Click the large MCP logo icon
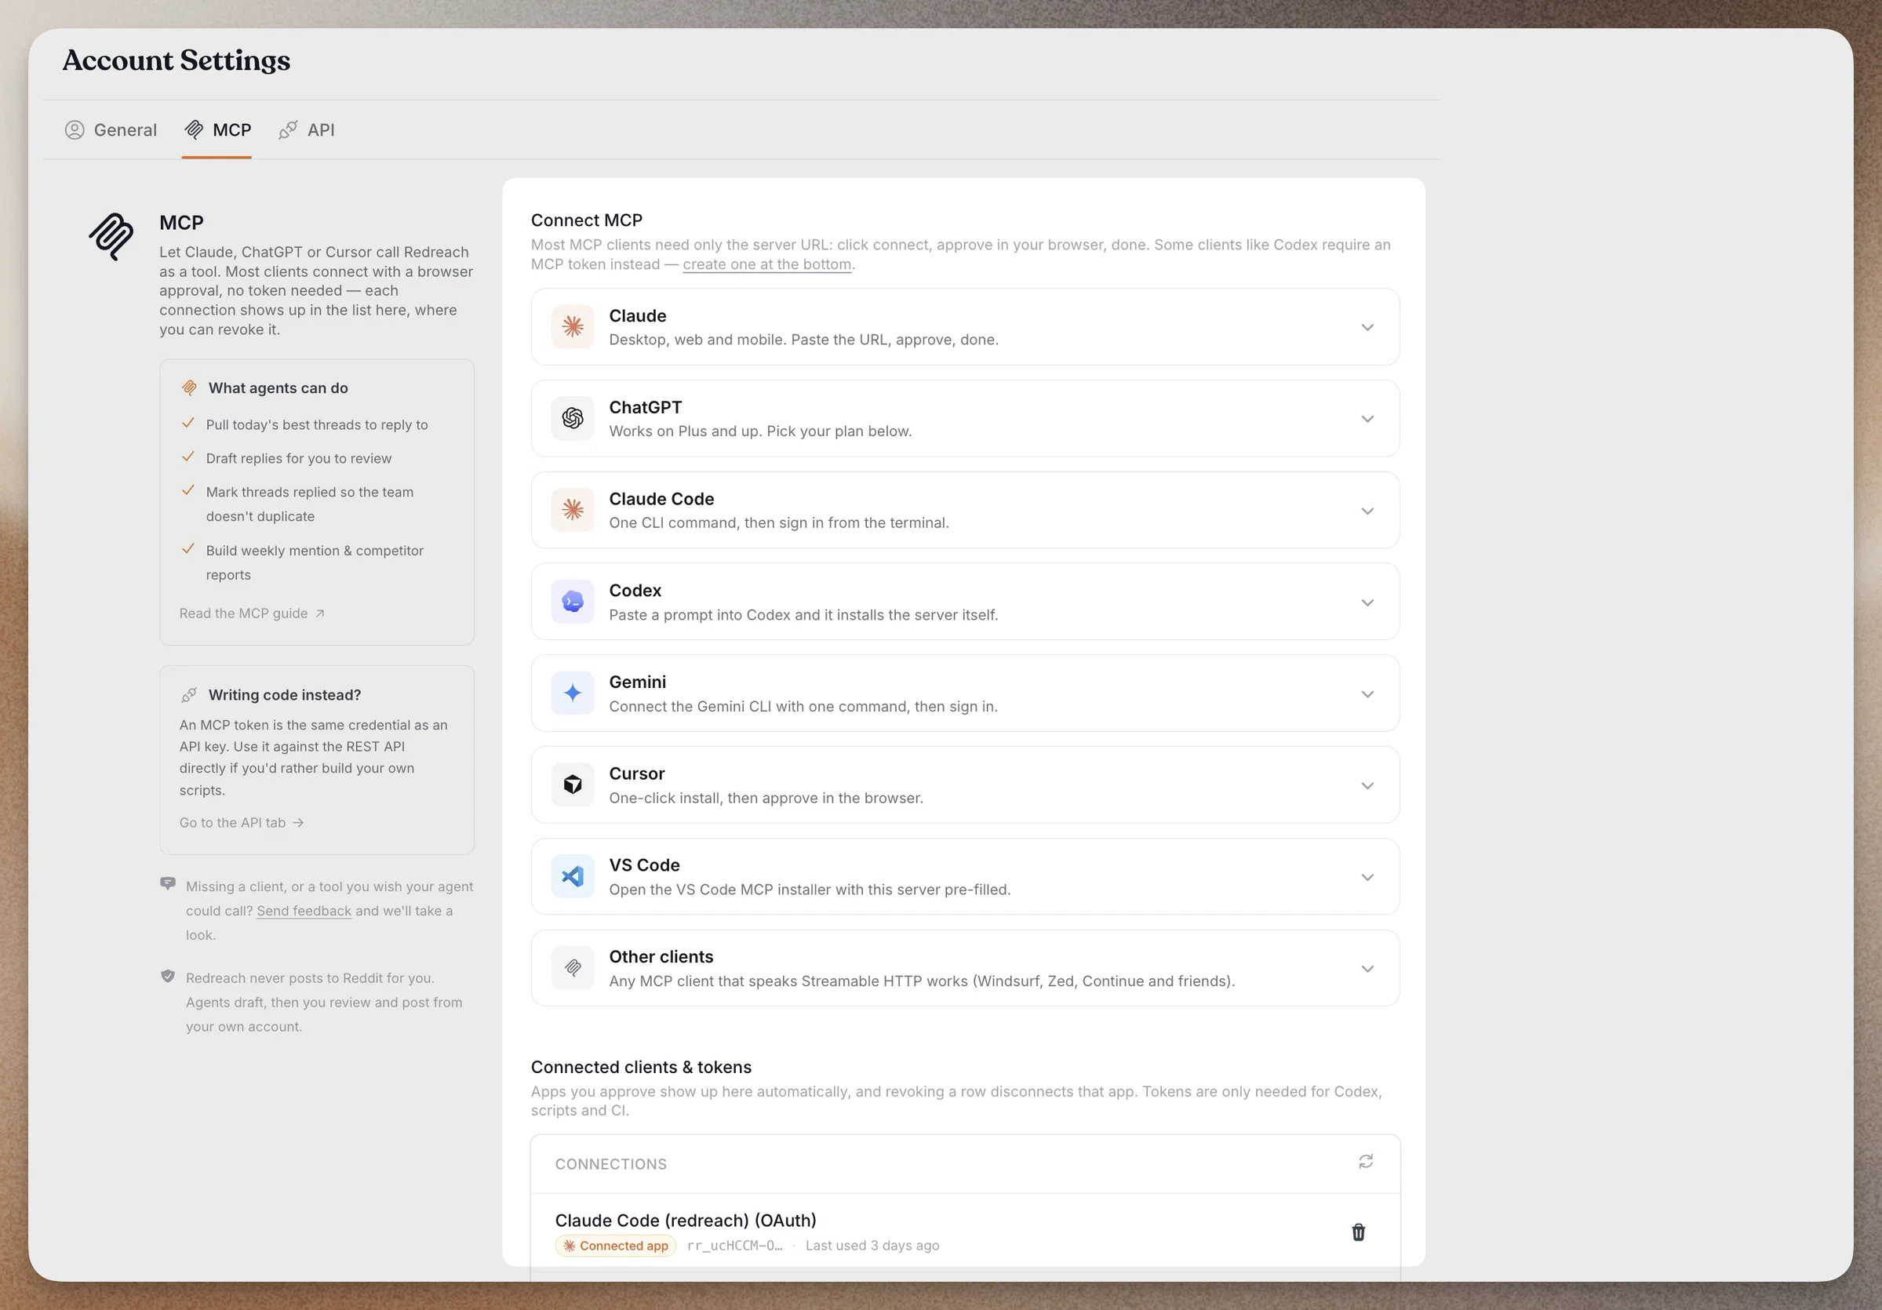Viewport: 1882px width, 1310px height. coord(111,237)
